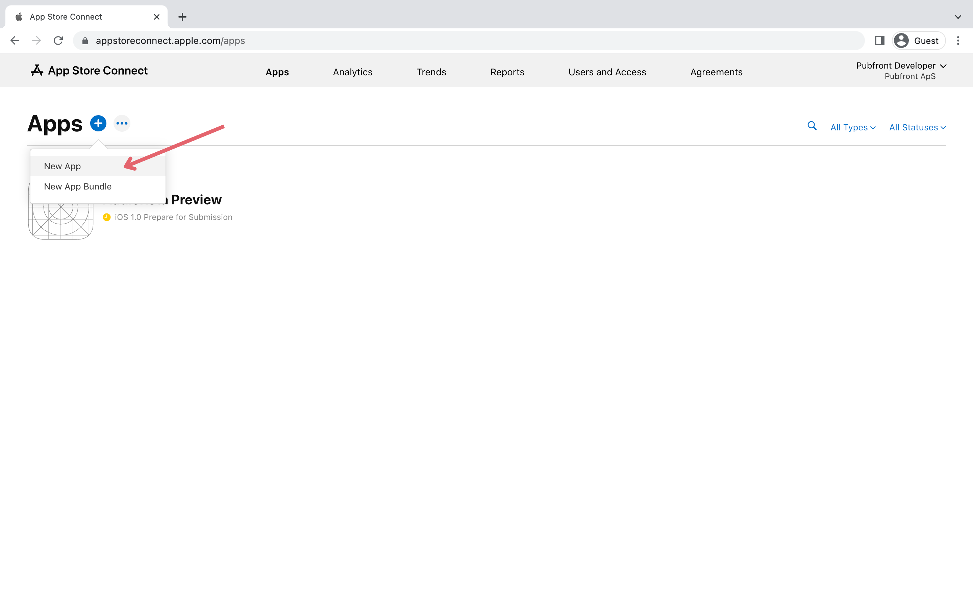
Task: Click the apps search magnifier icon
Action: click(x=812, y=126)
